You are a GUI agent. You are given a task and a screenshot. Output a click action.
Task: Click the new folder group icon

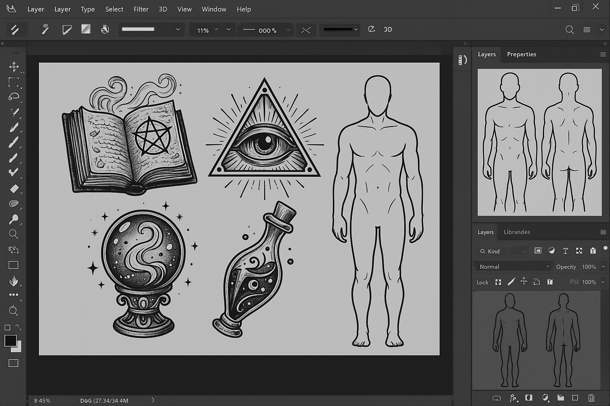[x=560, y=398]
